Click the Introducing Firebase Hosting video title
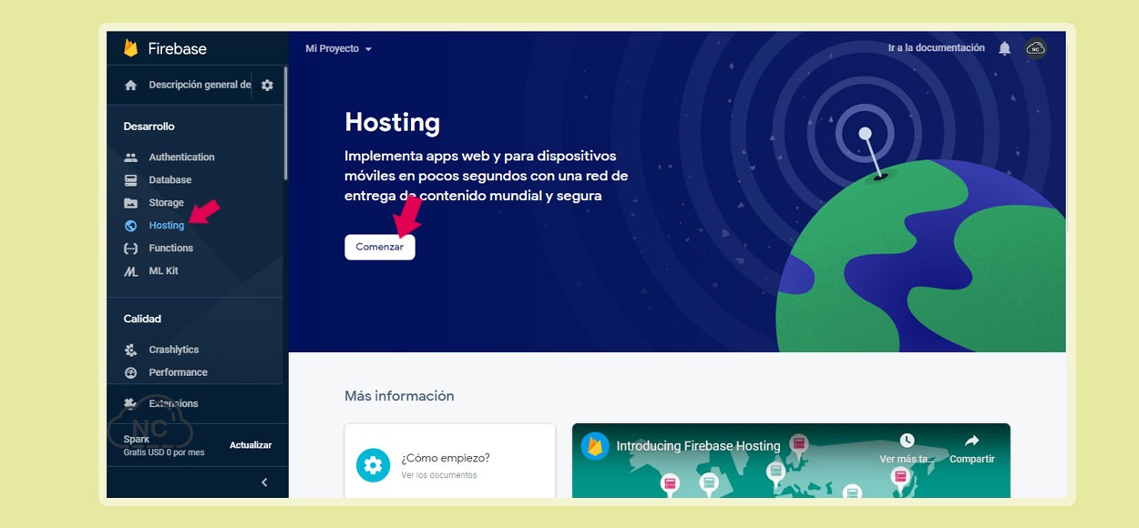Viewport: 1139px width, 528px height. (698, 446)
